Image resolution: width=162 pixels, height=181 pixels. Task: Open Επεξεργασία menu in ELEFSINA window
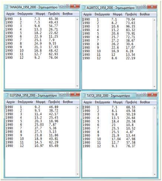pyautogui.click(x=25, y=102)
